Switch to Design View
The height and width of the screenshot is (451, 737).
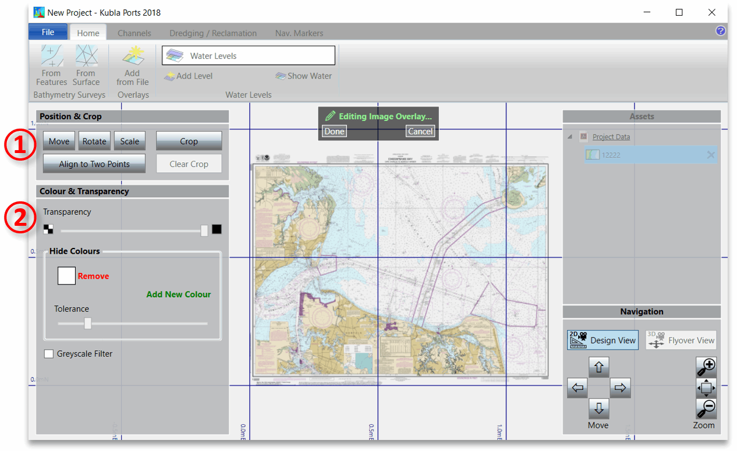(x=603, y=340)
